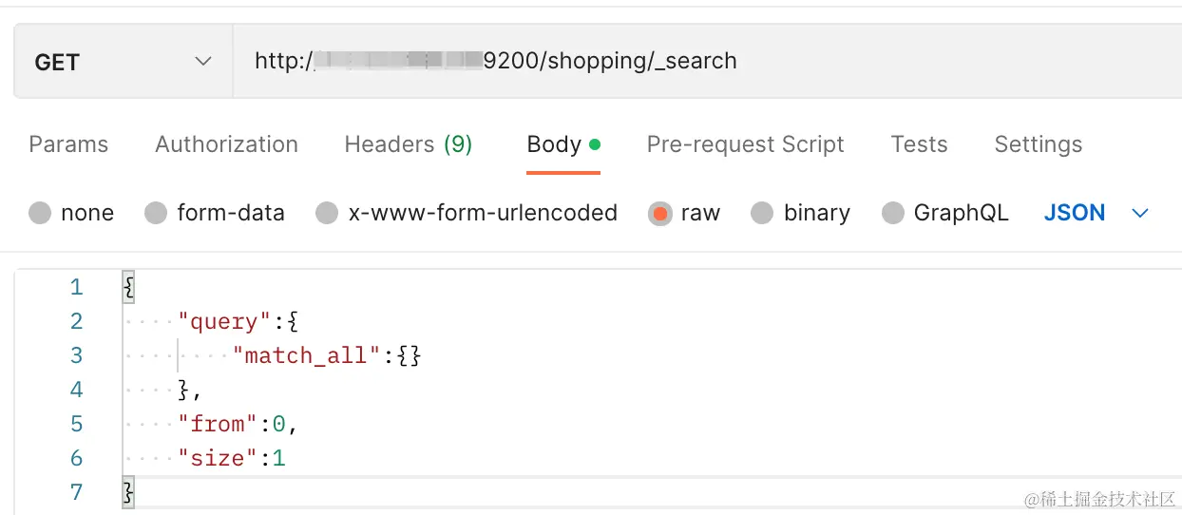Image resolution: width=1182 pixels, height=515 pixels.
Task: Expand the JSON format dropdown
Action: [1075, 214]
